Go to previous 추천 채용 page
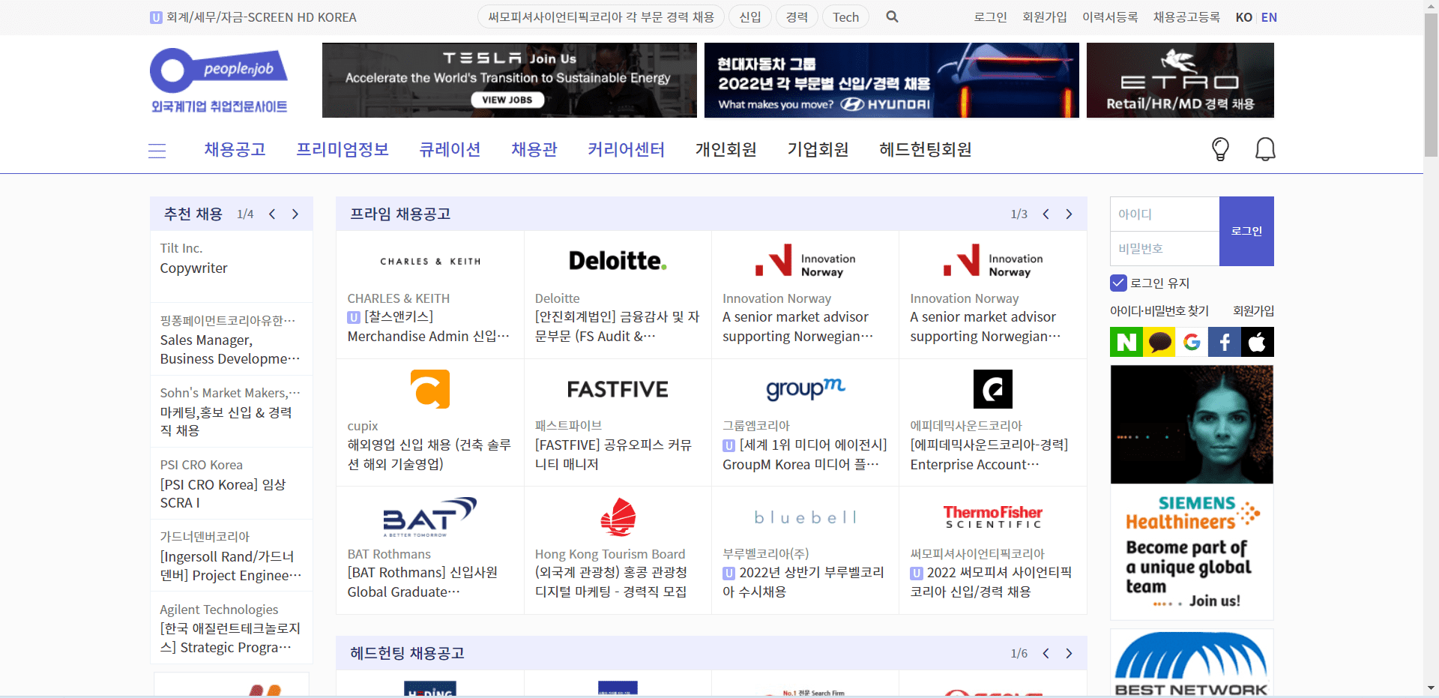 click(x=272, y=214)
